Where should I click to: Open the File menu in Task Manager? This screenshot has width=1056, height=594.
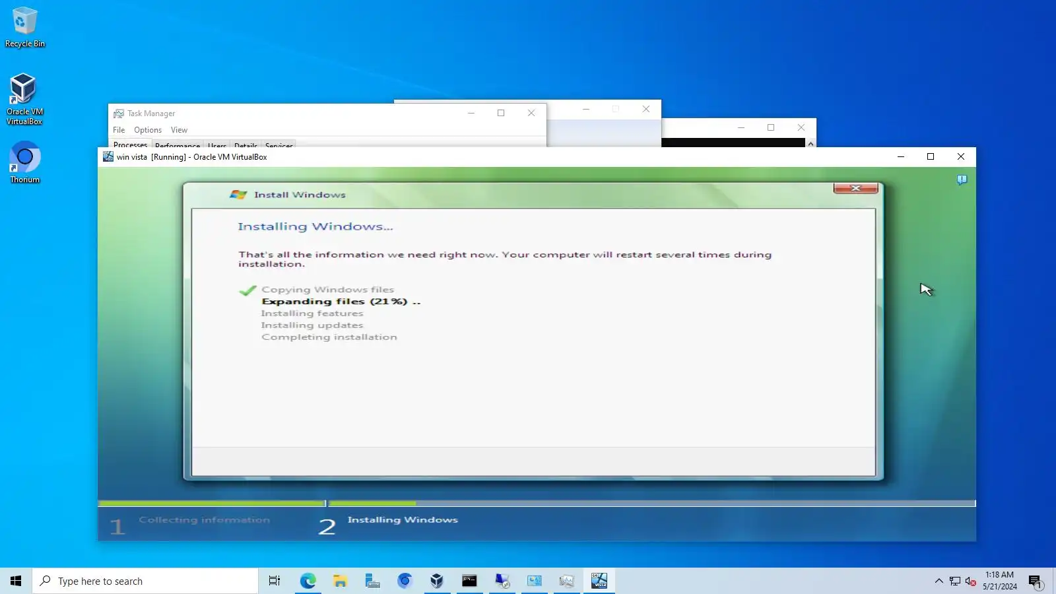click(x=119, y=130)
